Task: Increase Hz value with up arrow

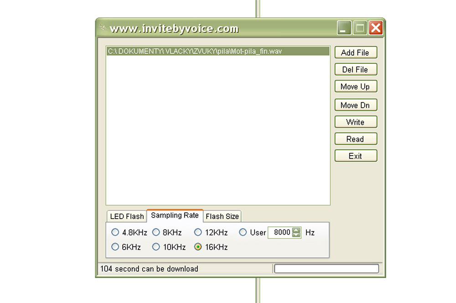Action: coord(296,230)
